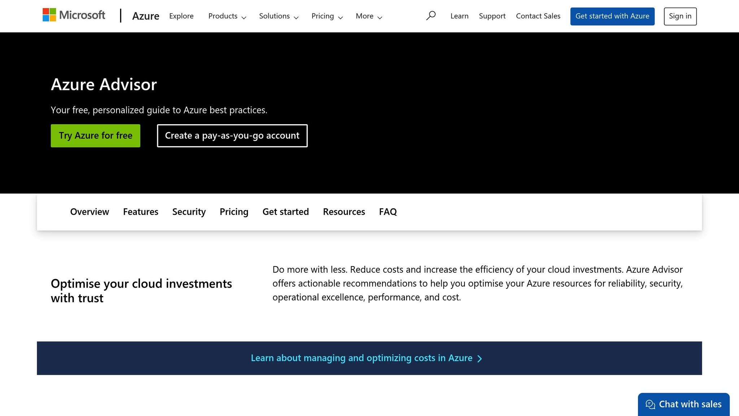Image resolution: width=739 pixels, height=416 pixels.
Task: Open Get started section tab
Action: pos(285,212)
